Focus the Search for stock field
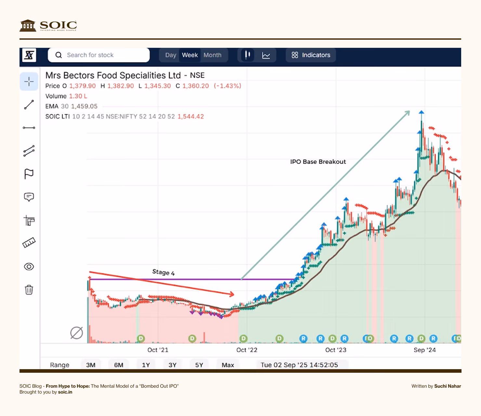 click(99, 55)
